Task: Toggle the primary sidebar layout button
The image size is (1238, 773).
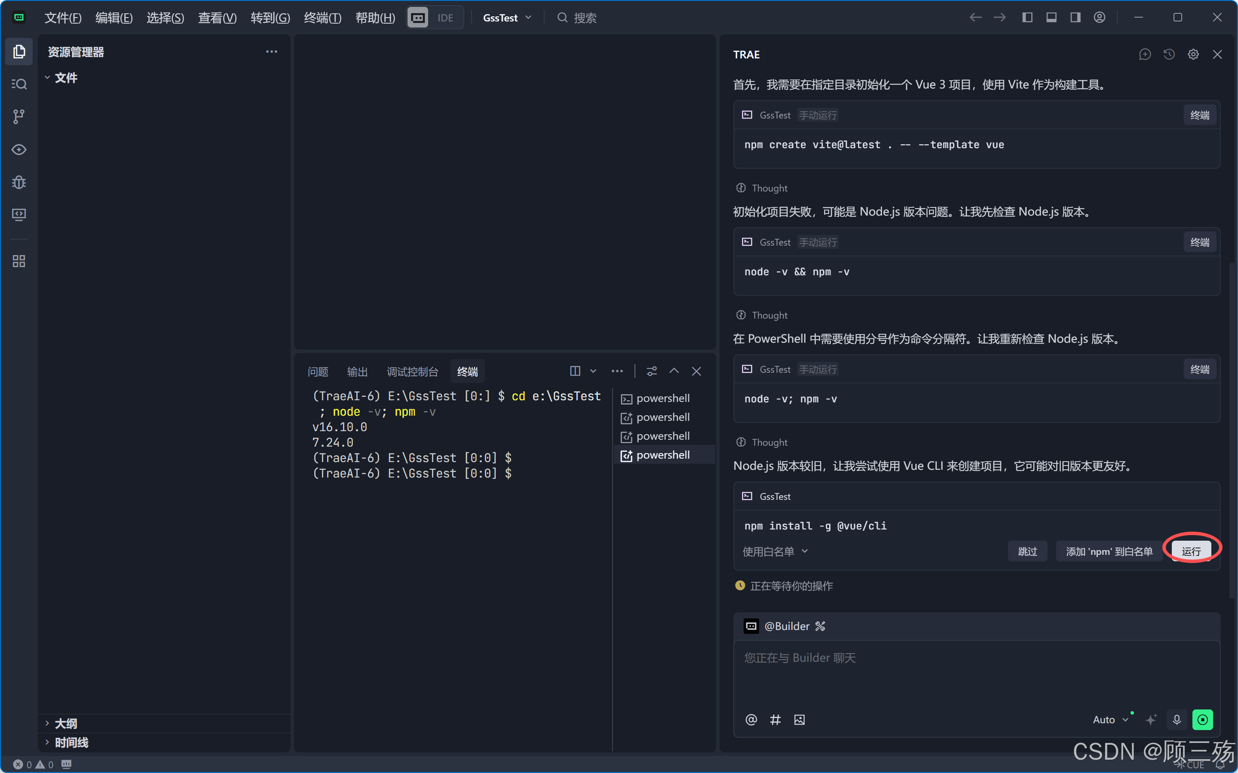Action: 1027,17
